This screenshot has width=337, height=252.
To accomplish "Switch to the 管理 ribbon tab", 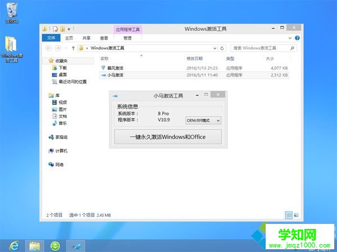I will (x=127, y=38).
